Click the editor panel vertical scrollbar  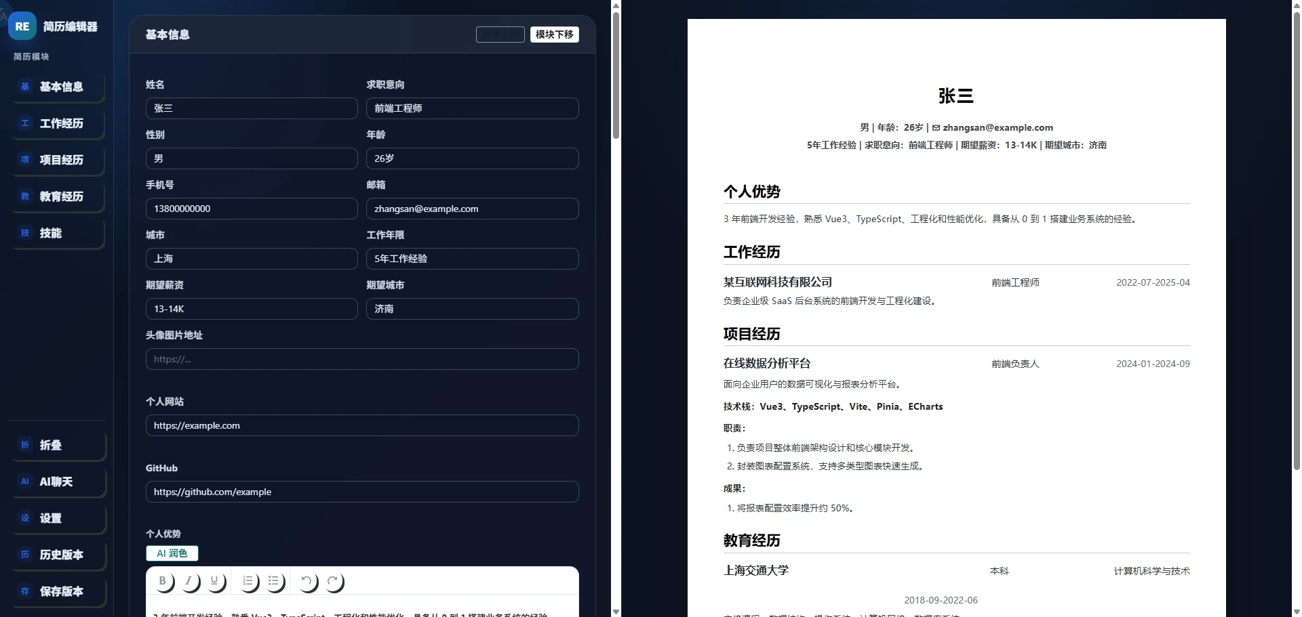pyautogui.click(x=616, y=75)
